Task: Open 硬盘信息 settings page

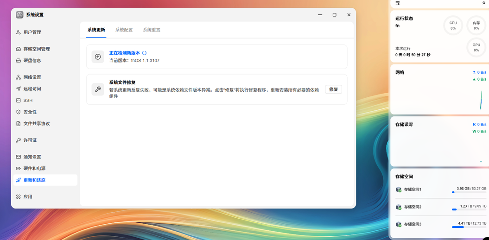Action: 45,61
